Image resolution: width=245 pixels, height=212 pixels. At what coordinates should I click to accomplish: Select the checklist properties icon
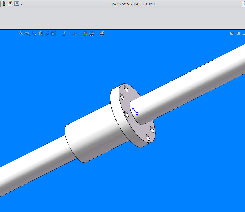[x=16, y=4]
